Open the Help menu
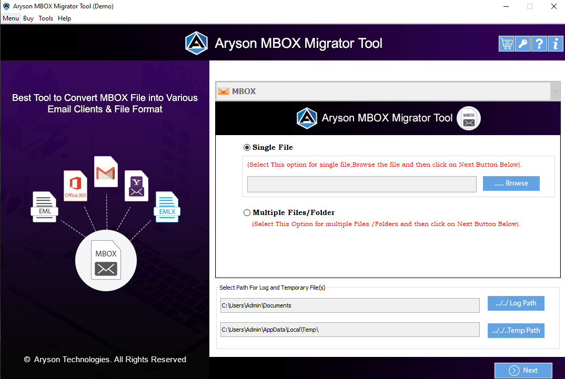Image resolution: width=565 pixels, height=379 pixels. click(x=65, y=18)
